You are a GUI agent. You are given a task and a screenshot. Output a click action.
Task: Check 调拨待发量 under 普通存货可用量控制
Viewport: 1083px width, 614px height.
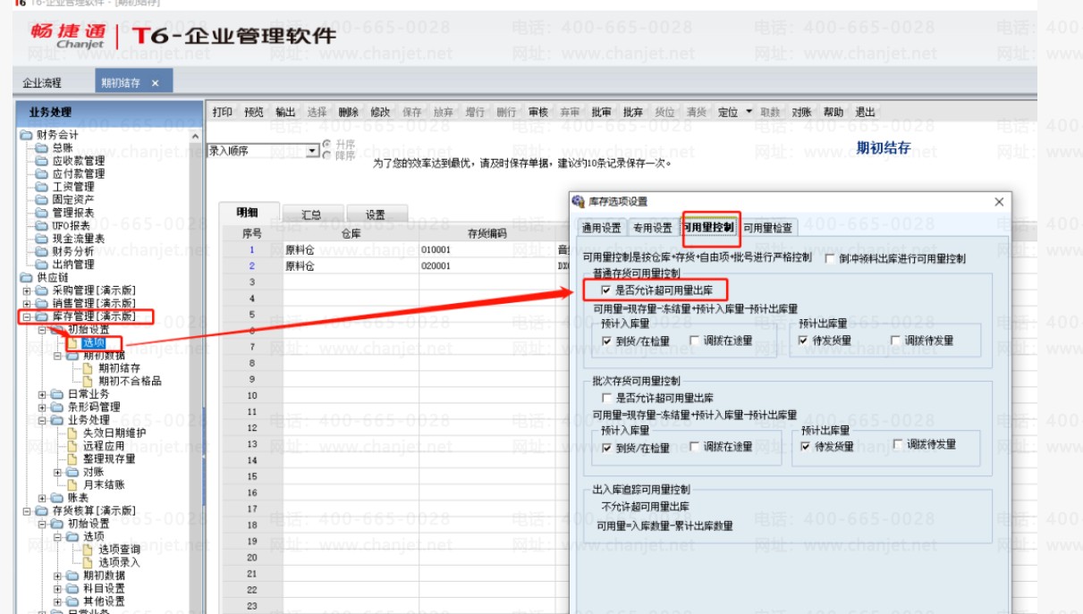(896, 341)
